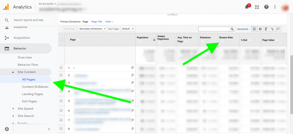Show help for % Exit column
The height and width of the screenshot is (134, 293).
click(x=250, y=40)
